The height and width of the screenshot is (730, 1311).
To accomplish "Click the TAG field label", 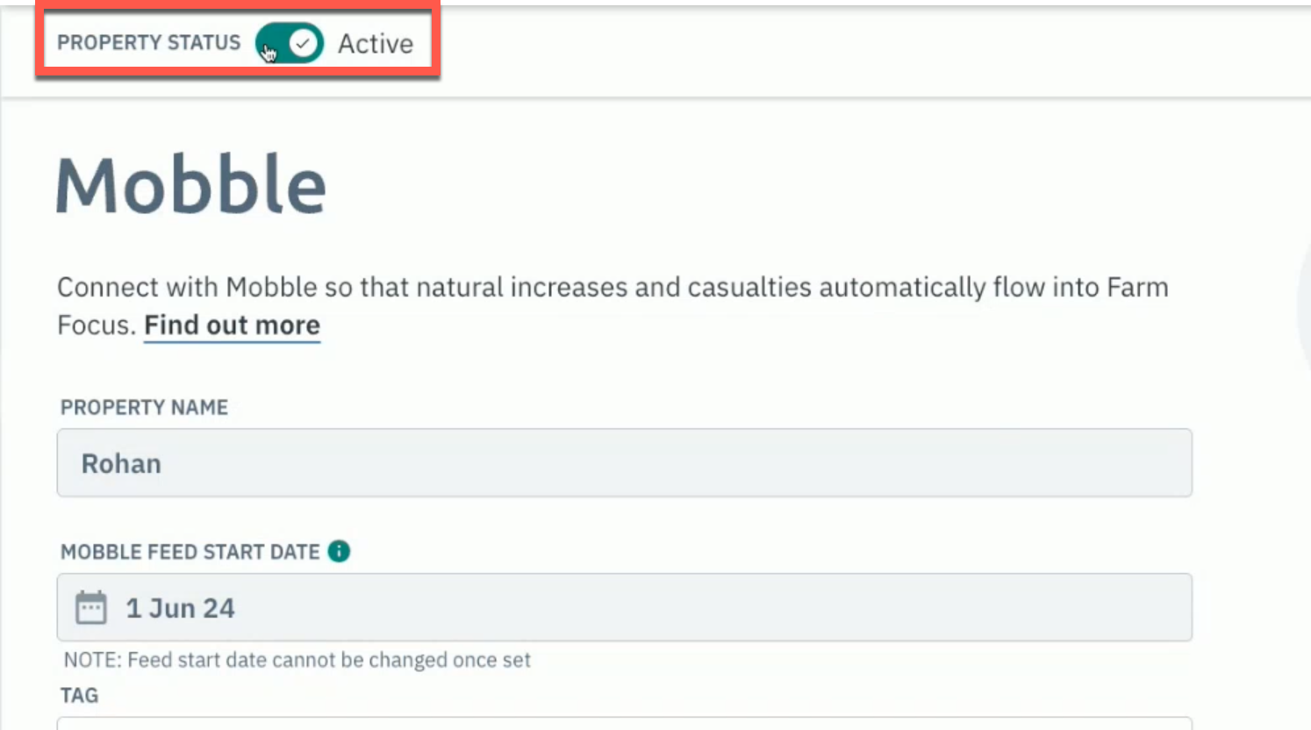I will (79, 695).
